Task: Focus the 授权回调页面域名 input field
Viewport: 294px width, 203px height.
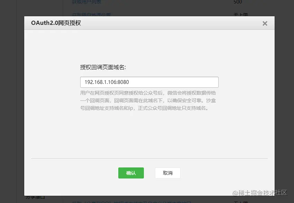Action: tap(149, 82)
